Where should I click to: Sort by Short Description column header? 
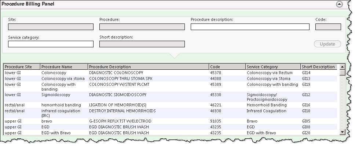(x=319, y=67)
